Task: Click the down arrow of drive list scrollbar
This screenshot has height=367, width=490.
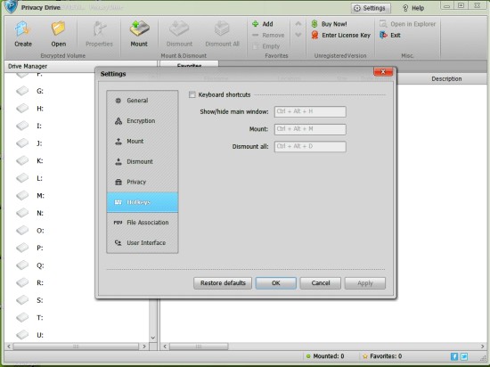Action: (153, 338)
